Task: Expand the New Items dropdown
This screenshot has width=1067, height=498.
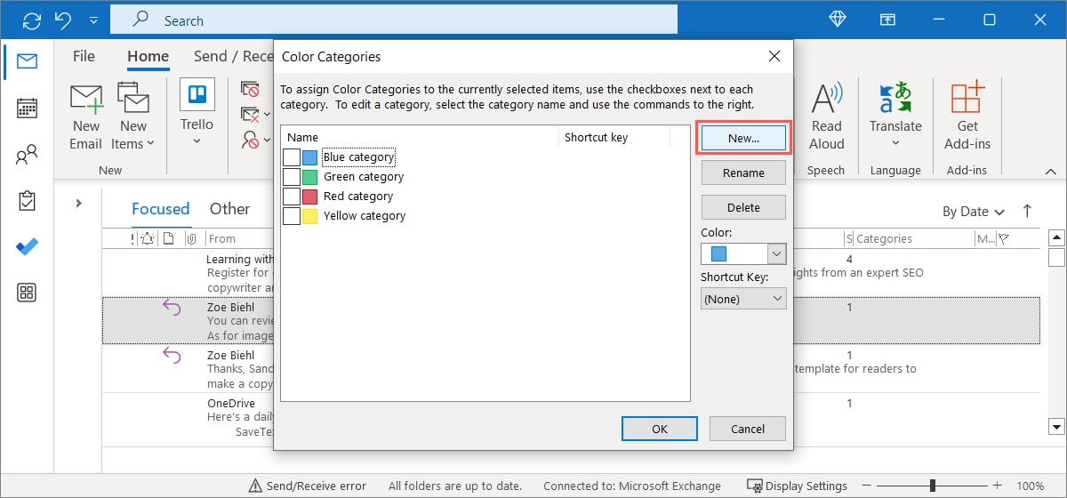Action: pyautogui.click(x=133, y=116)
